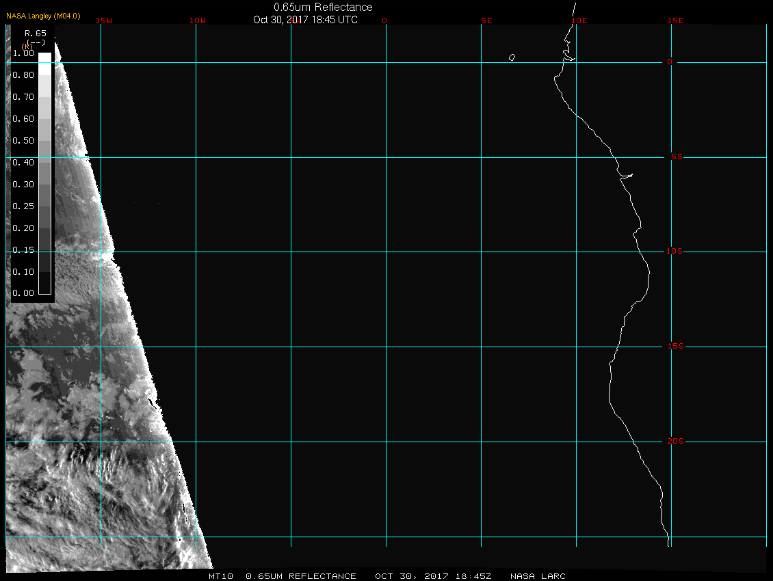Click the 0.80 label on the colorbar
This screenshot has height=581, width=773.
pyautogui.click(x=23, y=75)
